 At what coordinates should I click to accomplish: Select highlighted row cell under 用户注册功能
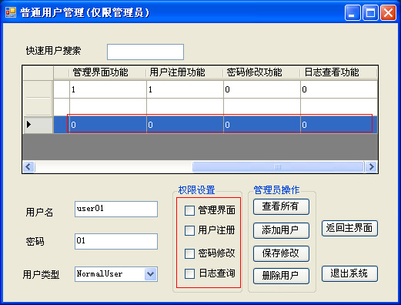pos(185,125)
